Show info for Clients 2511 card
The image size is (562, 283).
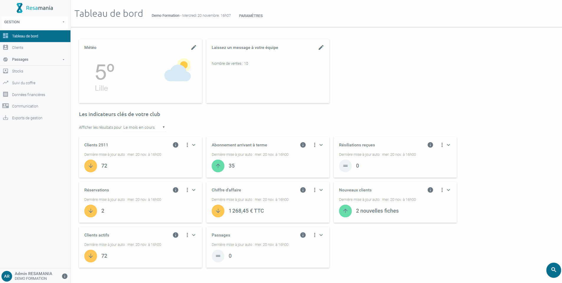pos(175,145)
